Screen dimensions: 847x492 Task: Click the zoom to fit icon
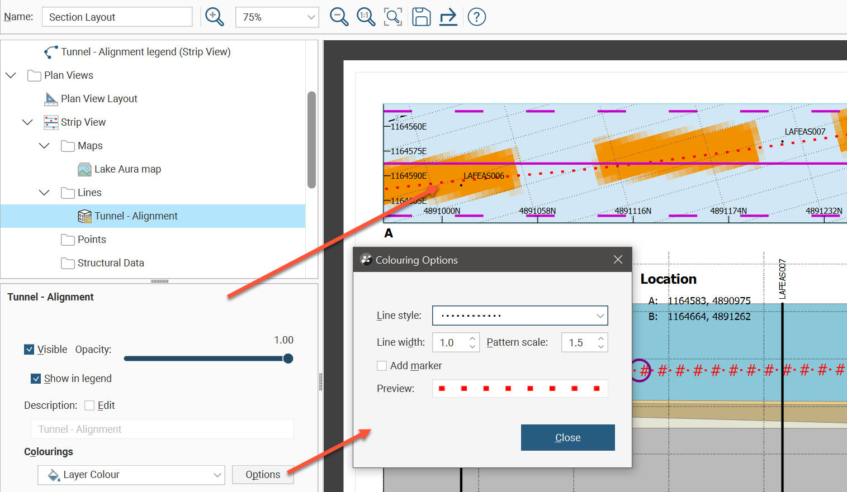pyautogui.click(x=393, y=17)
